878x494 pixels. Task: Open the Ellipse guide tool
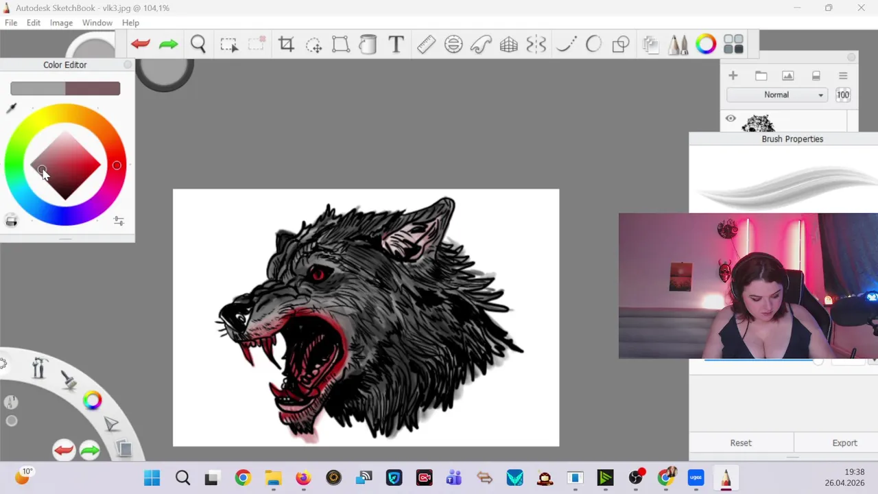453,45
